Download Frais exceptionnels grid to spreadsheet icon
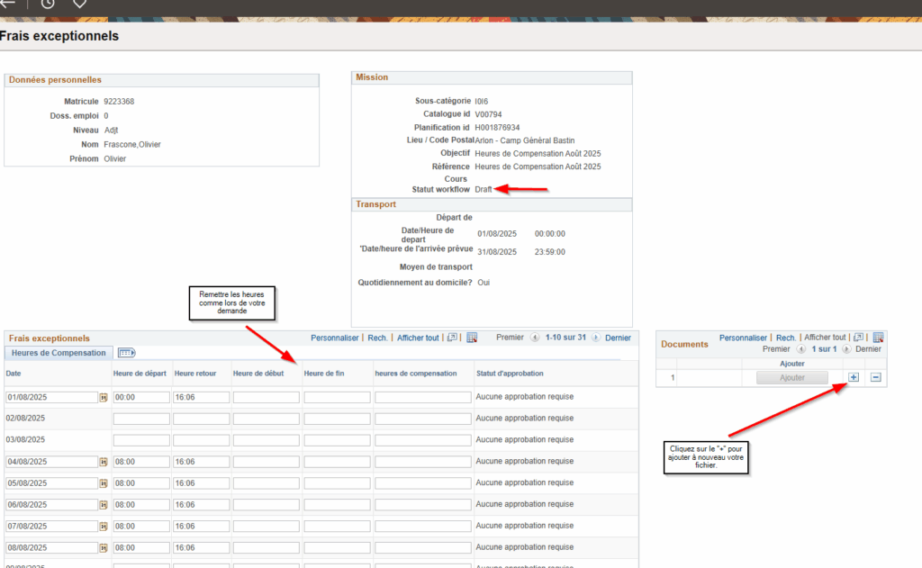The width and height of the screenshot is (922, 568). point(472,338)
